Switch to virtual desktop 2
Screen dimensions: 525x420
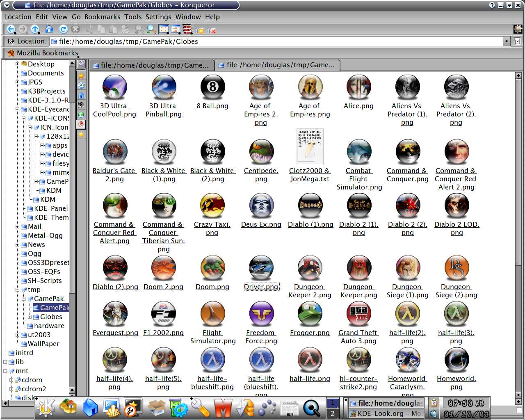[333, 413]
